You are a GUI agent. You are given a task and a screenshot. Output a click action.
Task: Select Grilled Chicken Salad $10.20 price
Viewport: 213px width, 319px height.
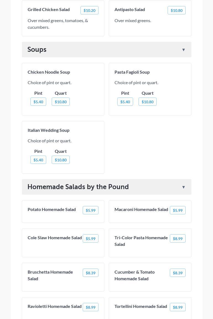point(89,11)
